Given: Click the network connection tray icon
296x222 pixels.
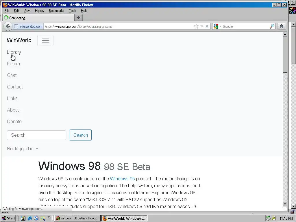Looking at the screenshot, I should click(x=268, y=219).
